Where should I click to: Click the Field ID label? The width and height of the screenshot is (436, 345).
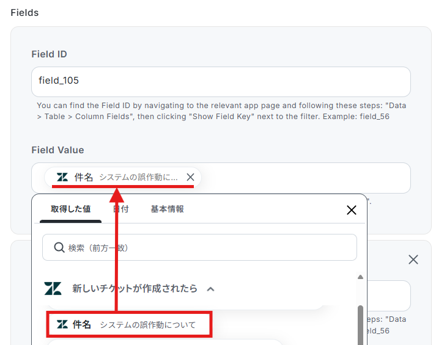pos(49,54)
